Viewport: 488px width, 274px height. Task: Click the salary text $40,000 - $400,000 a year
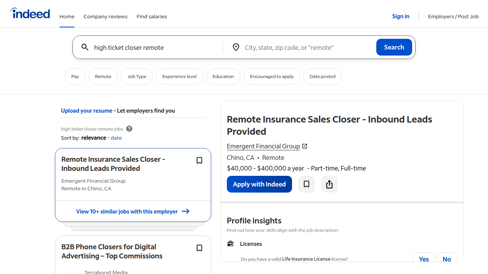point(265,168)
